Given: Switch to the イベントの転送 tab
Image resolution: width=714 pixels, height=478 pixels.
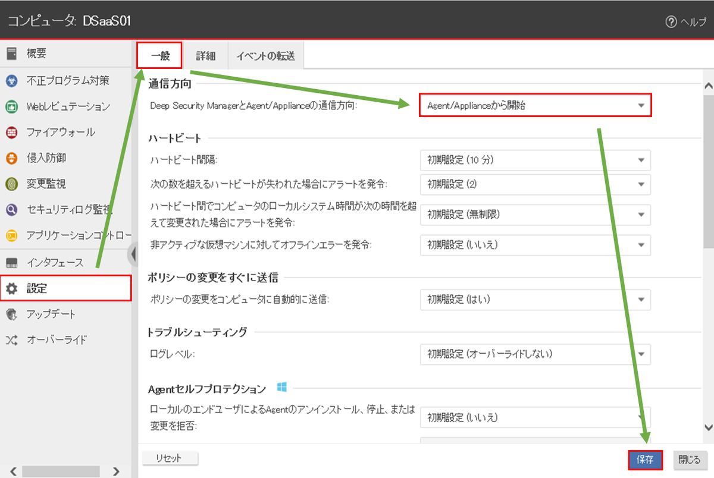Looking at the screenshot, I should pos(265,56).
